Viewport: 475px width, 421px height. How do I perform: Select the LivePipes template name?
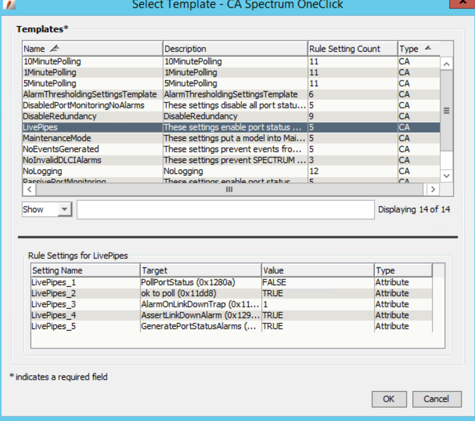[40, 127]
